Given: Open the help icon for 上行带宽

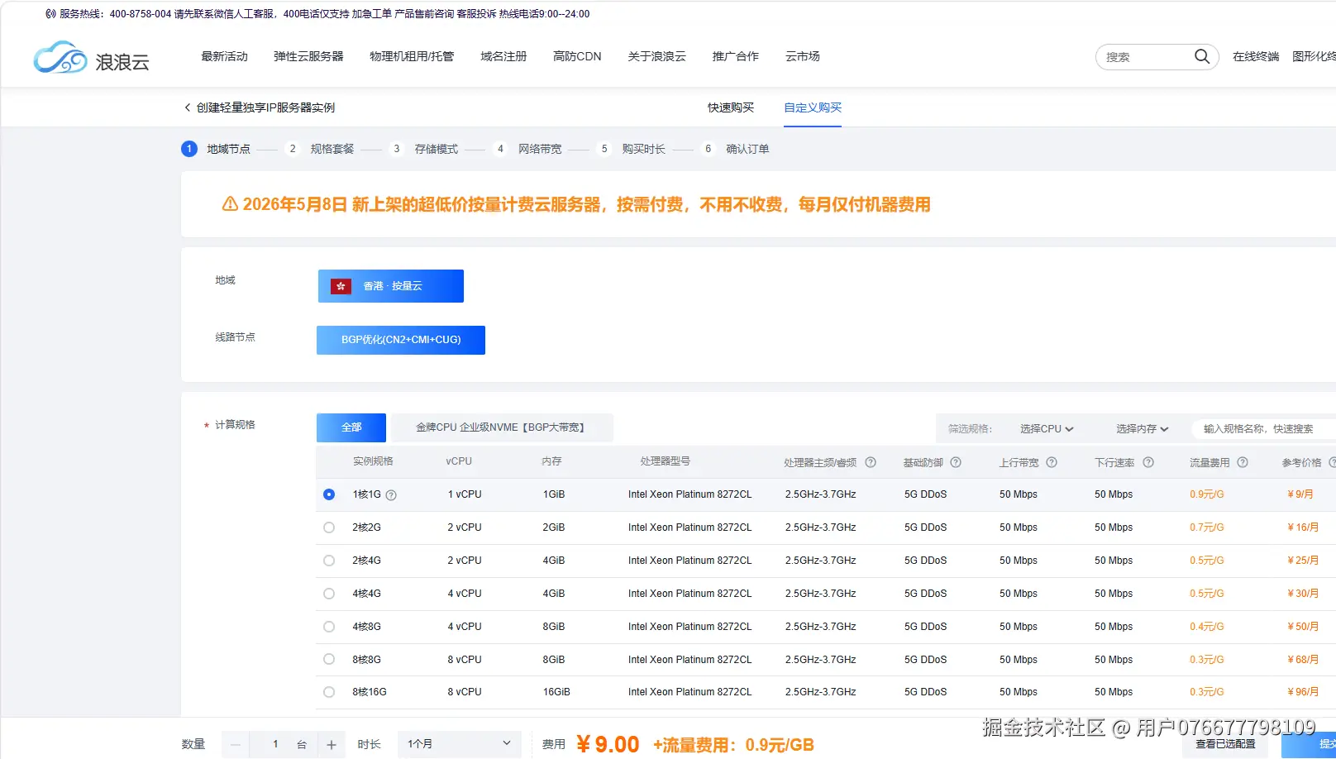Looking at the screenshot, I should pos(1052,462).
